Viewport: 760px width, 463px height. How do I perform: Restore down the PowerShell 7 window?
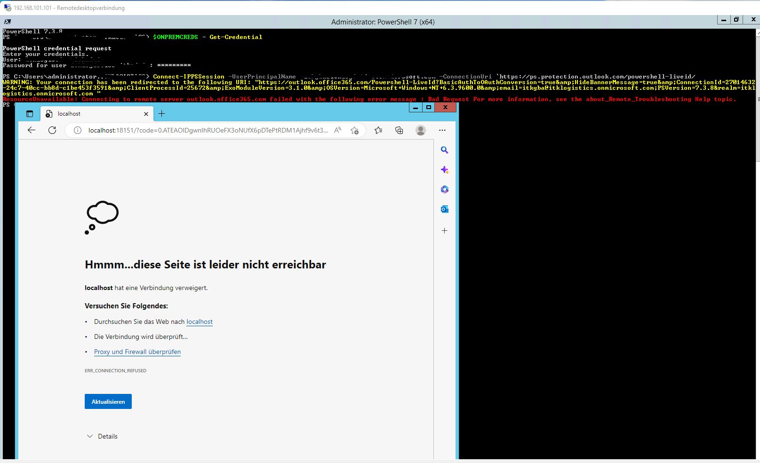pyautogui.click(x=736, y=20)
